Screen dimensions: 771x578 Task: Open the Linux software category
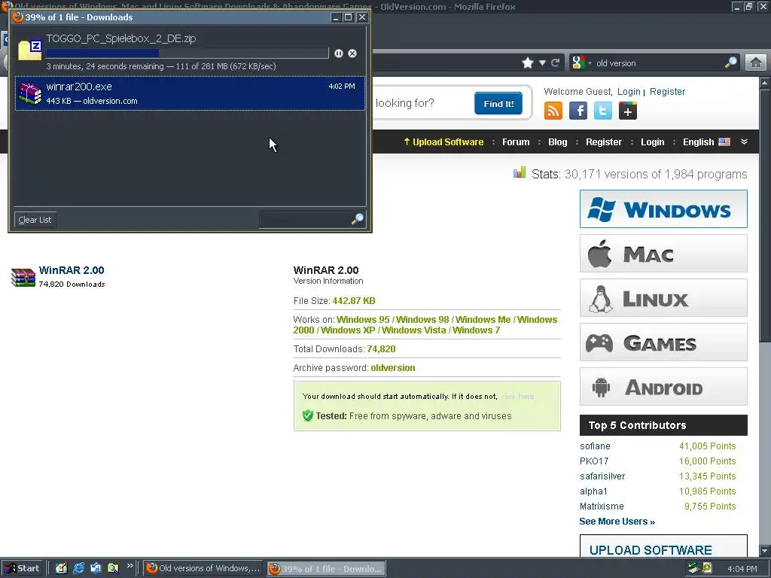(x=663, y=298)
